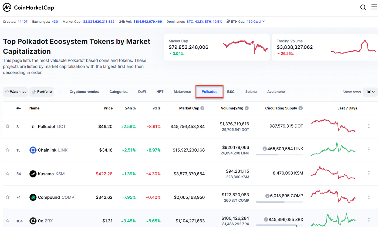Switch to the DeFi tab
The height and width of the screenshot is (227, 378).
(x=142, y=92)
